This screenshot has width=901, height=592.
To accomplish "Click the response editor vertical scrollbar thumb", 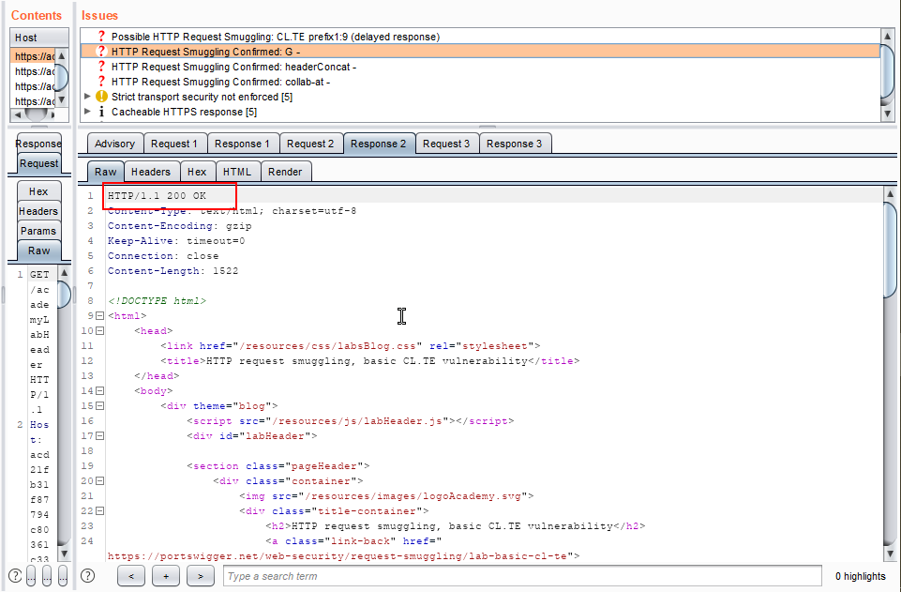I will click(x=890, y=250).
